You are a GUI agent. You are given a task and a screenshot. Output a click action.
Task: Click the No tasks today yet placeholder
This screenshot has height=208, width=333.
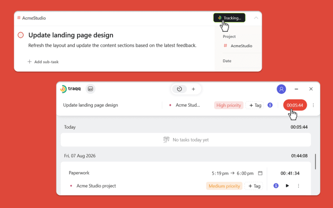point(186,140)
